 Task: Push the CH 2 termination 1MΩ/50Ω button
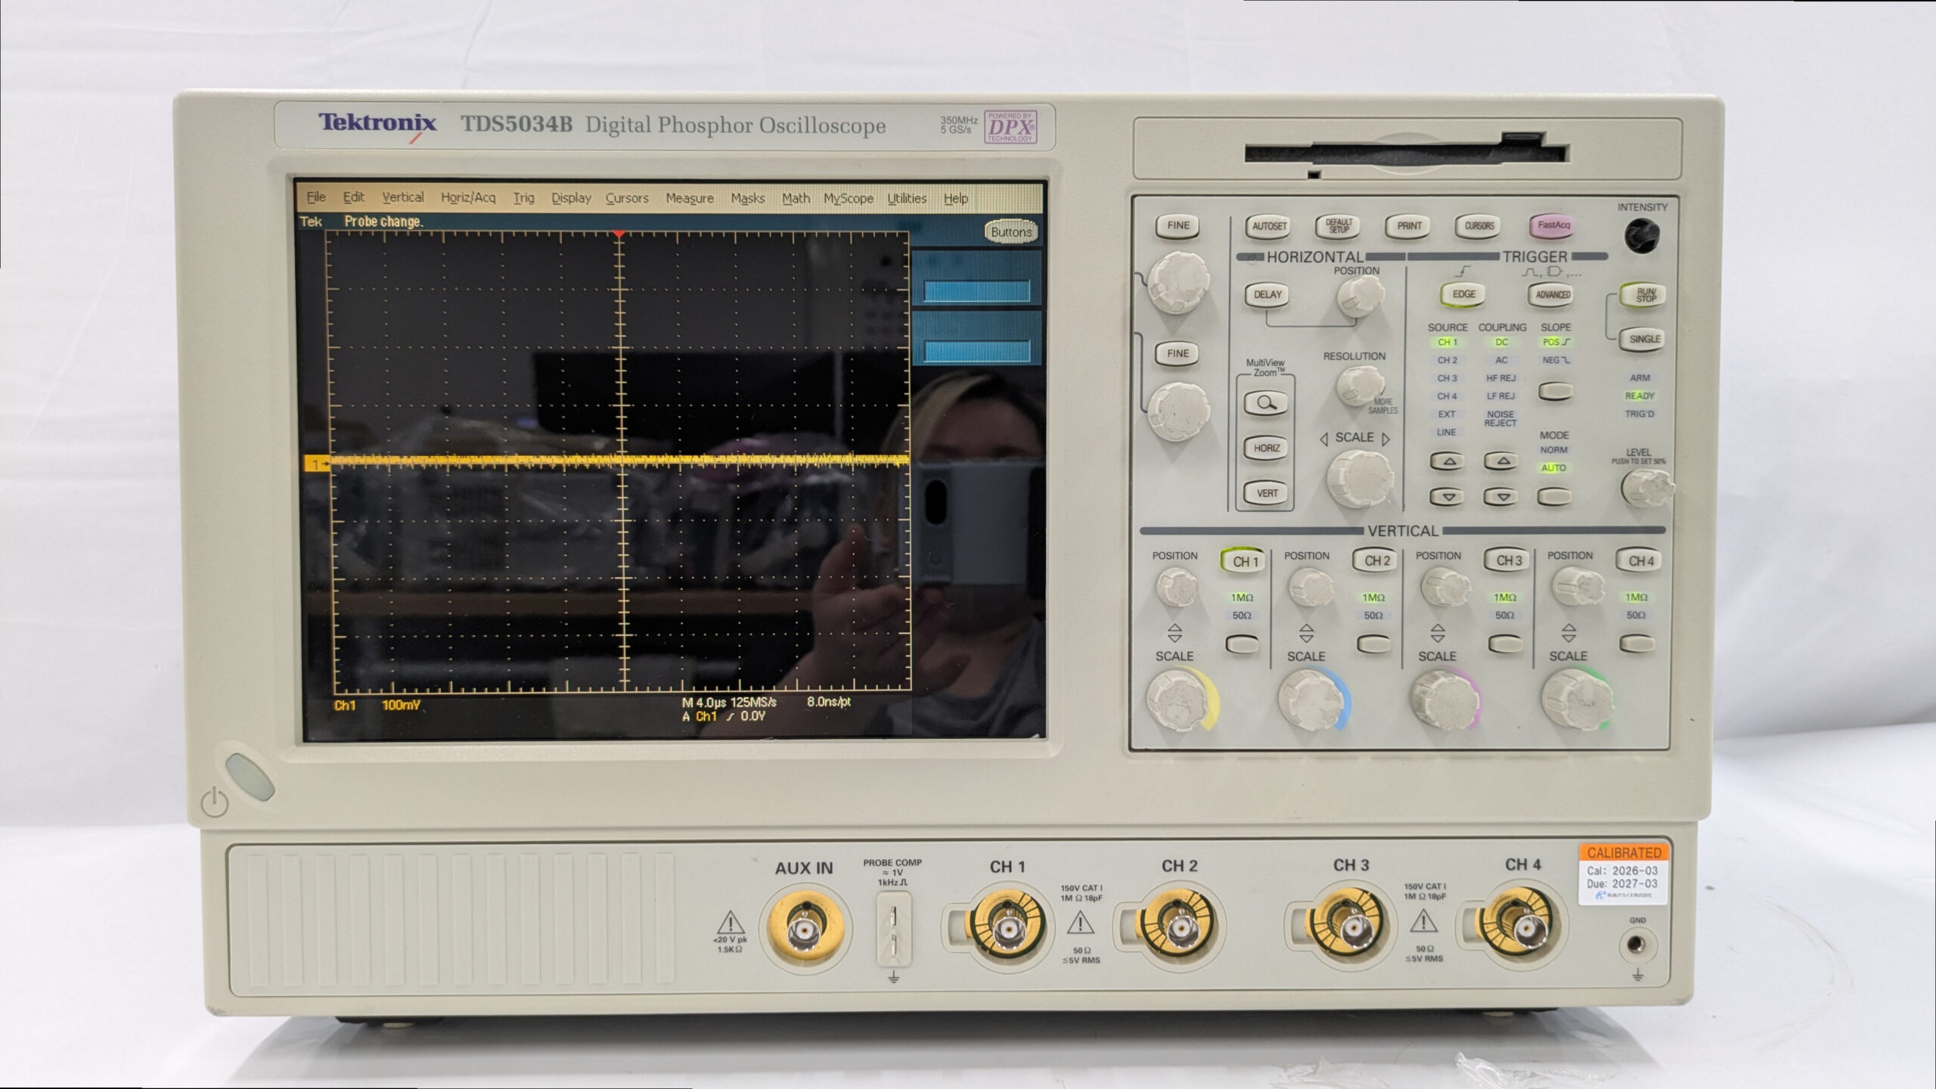click(x=1374, y=644)
